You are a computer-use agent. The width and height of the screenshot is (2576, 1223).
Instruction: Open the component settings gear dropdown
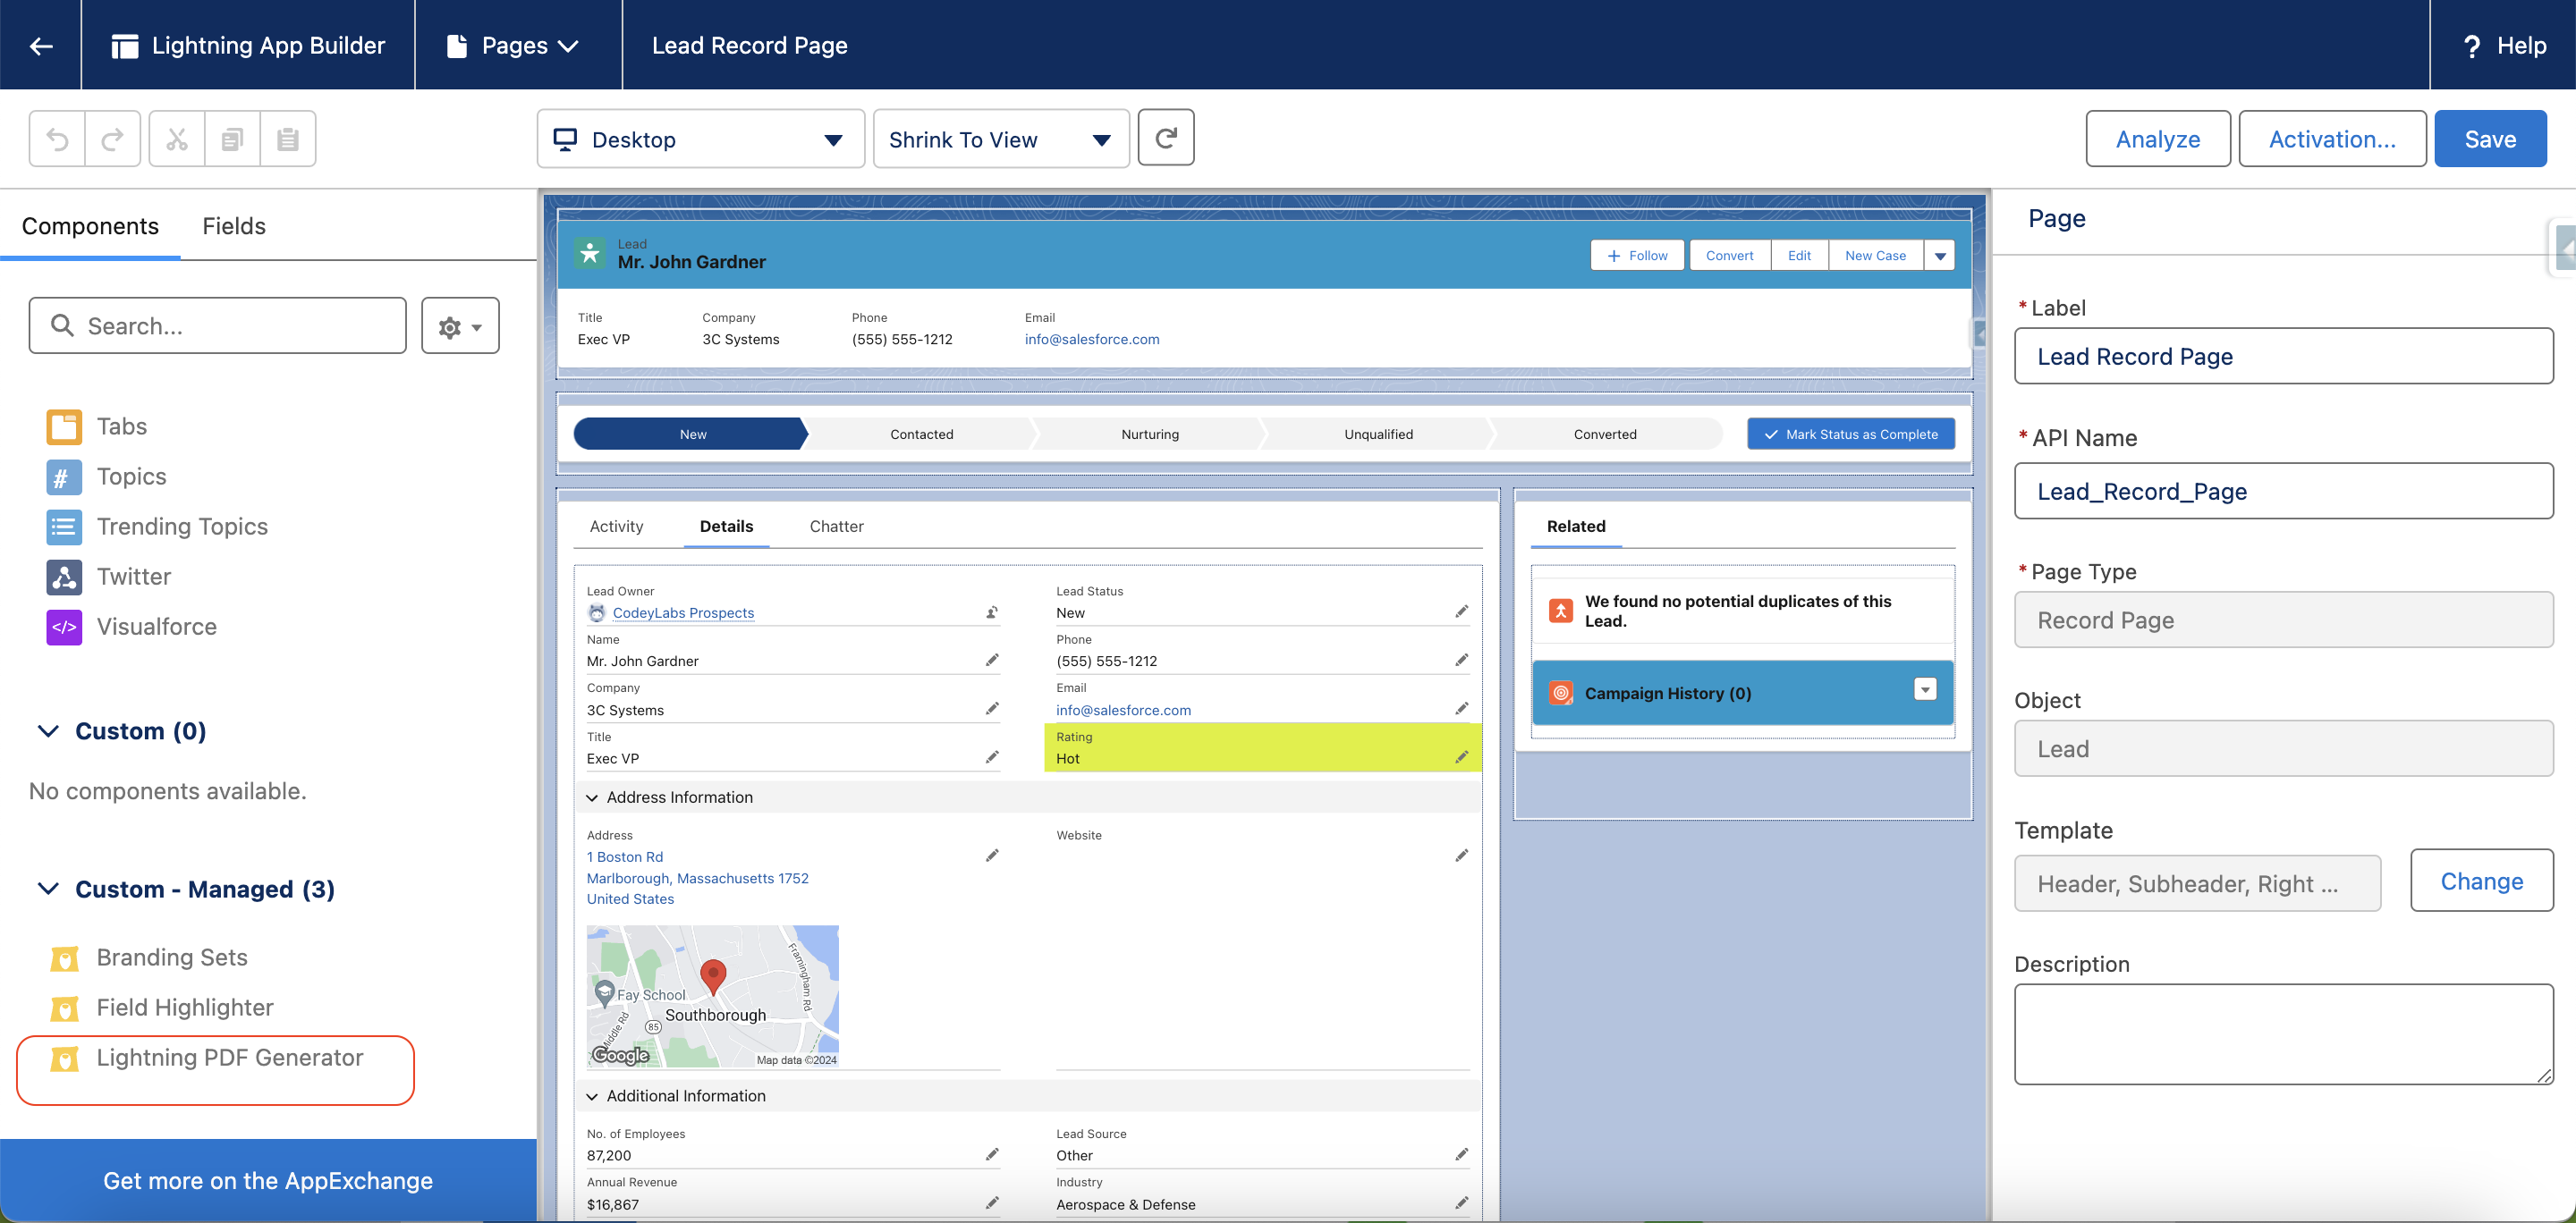click(460, 325)
